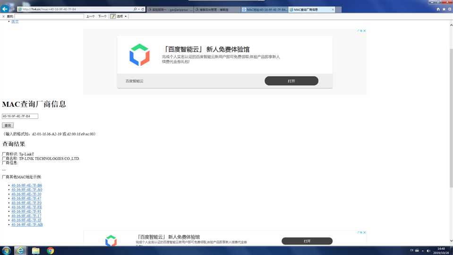Switch to the first browser tab

(170, 9)
